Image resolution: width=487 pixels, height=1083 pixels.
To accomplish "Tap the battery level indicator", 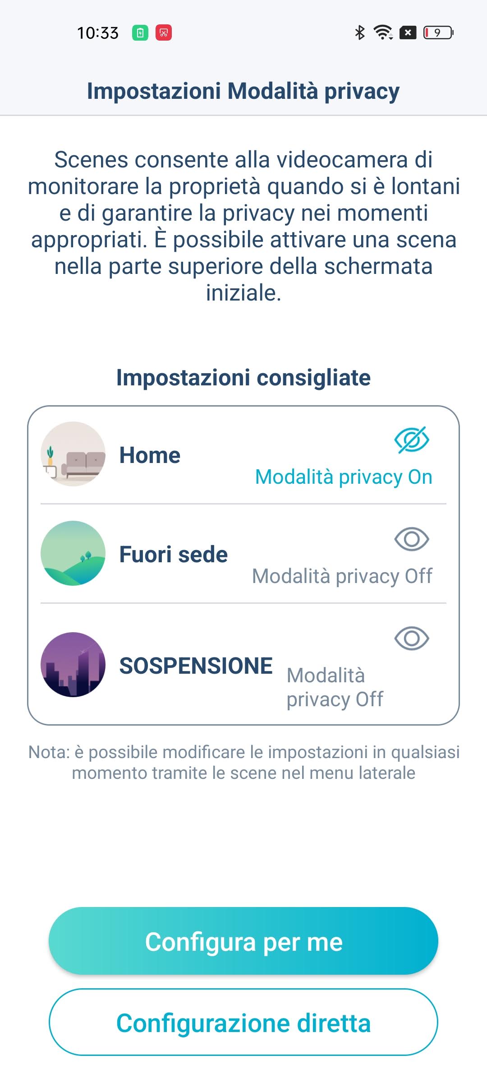I will [x=438, y=32].
